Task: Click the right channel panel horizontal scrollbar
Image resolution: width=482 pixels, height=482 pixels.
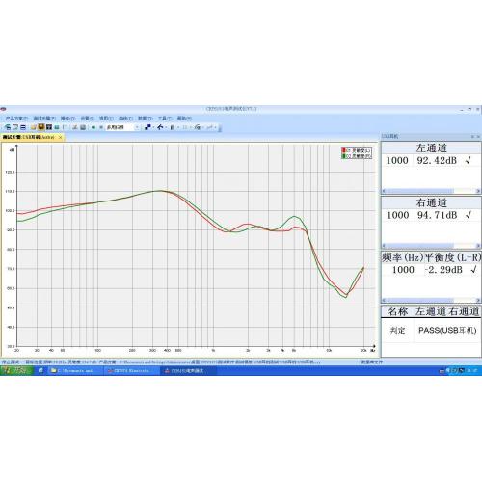Action: (431, 246)
